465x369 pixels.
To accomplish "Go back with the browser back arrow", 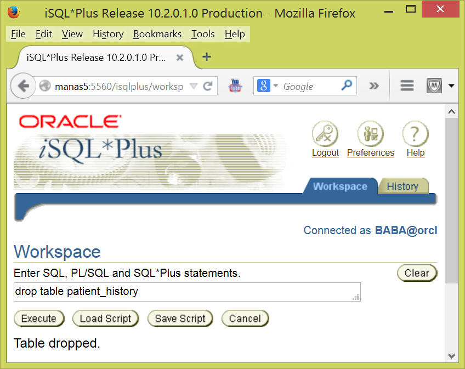I will coord(23,86).
